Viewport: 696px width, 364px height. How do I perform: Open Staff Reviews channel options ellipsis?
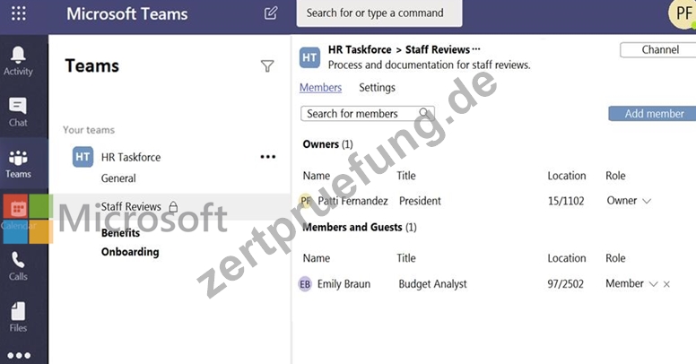(476, 48)
